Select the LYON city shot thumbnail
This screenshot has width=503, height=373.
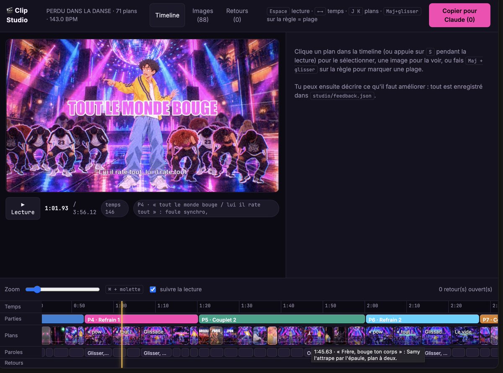pyautogui.click(x=230, y=335)
